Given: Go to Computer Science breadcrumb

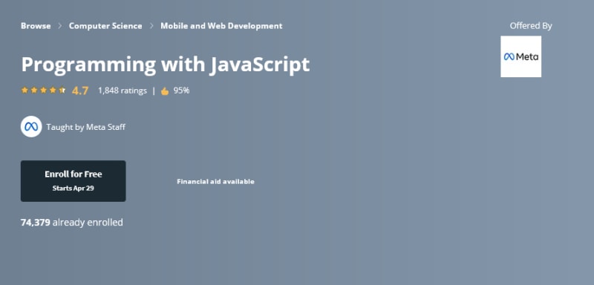Looking at the screenshot, I should click(105, 26).
